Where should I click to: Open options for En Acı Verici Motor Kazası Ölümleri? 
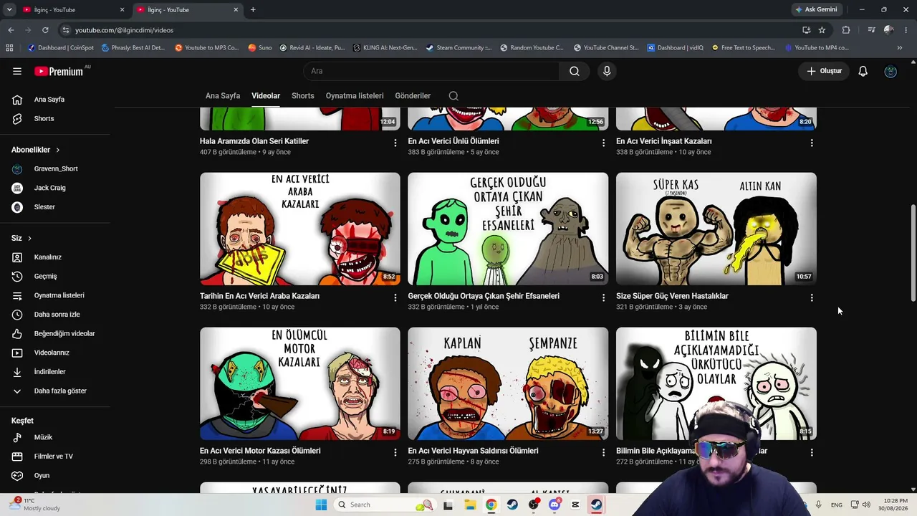(x=395, y=452)
